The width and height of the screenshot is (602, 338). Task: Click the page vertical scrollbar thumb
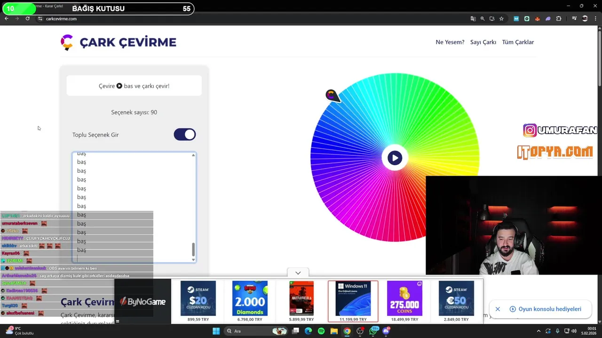pyautogui.click(x=600, y=58)
